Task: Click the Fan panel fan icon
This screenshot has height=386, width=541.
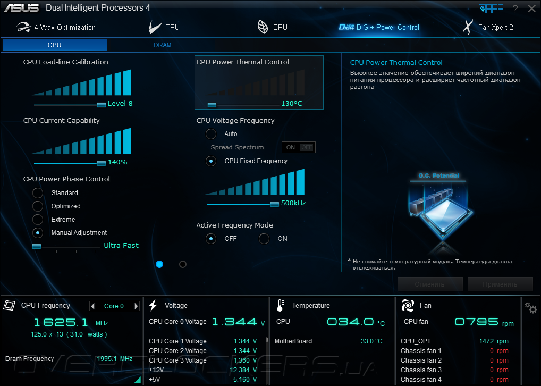Action: coord(408,305)
